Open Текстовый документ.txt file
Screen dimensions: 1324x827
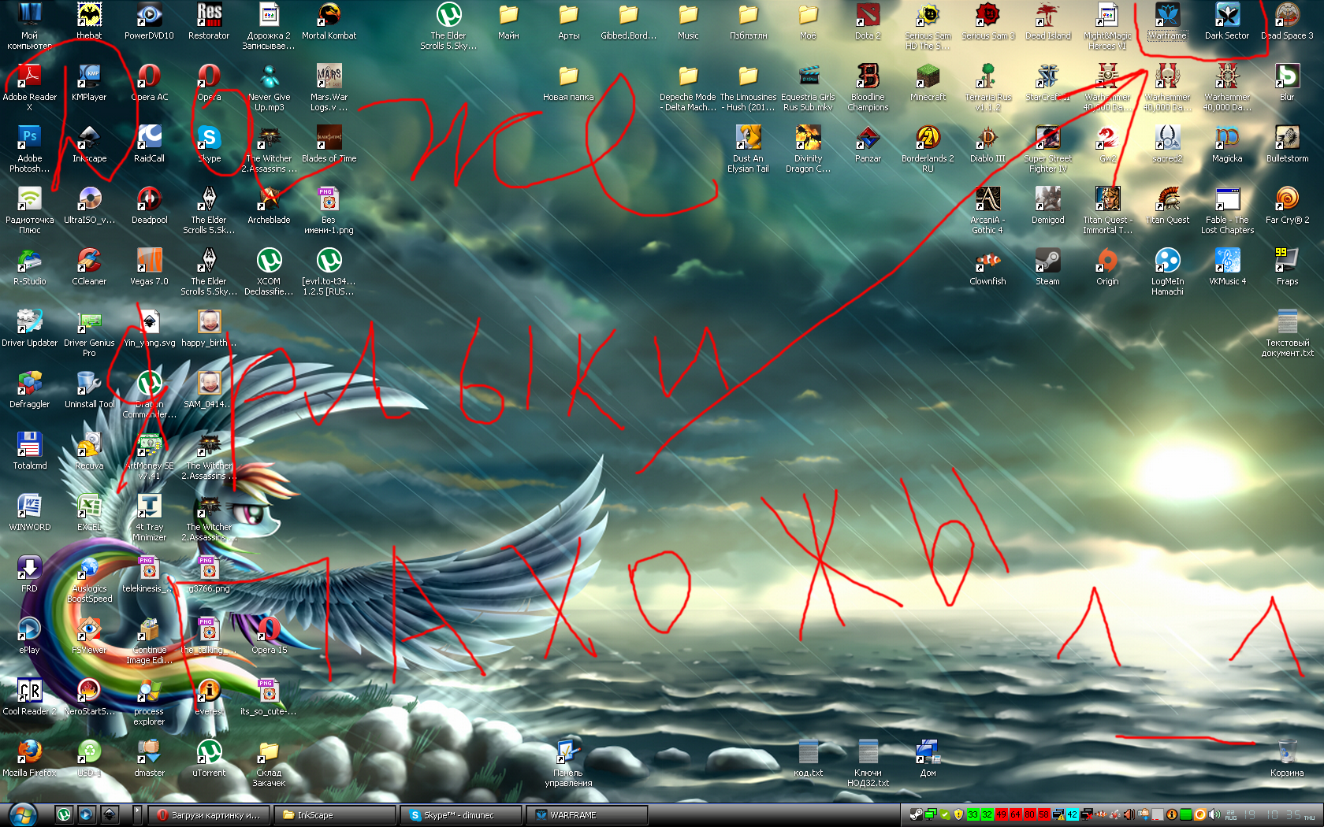coord(1287,334)
